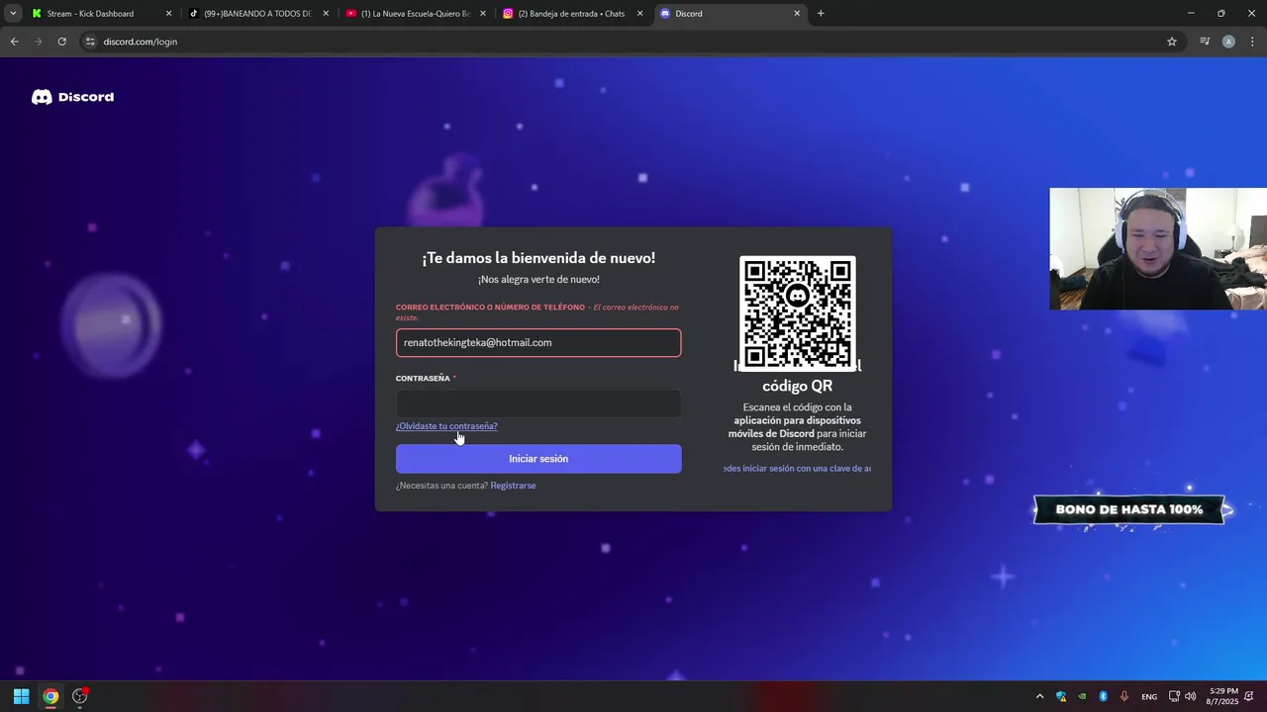The width and height of the screenshot is (1267, 712).
Task: Click the BONO DE HASTA 100% banner
Action: (x=1129, y=510)
